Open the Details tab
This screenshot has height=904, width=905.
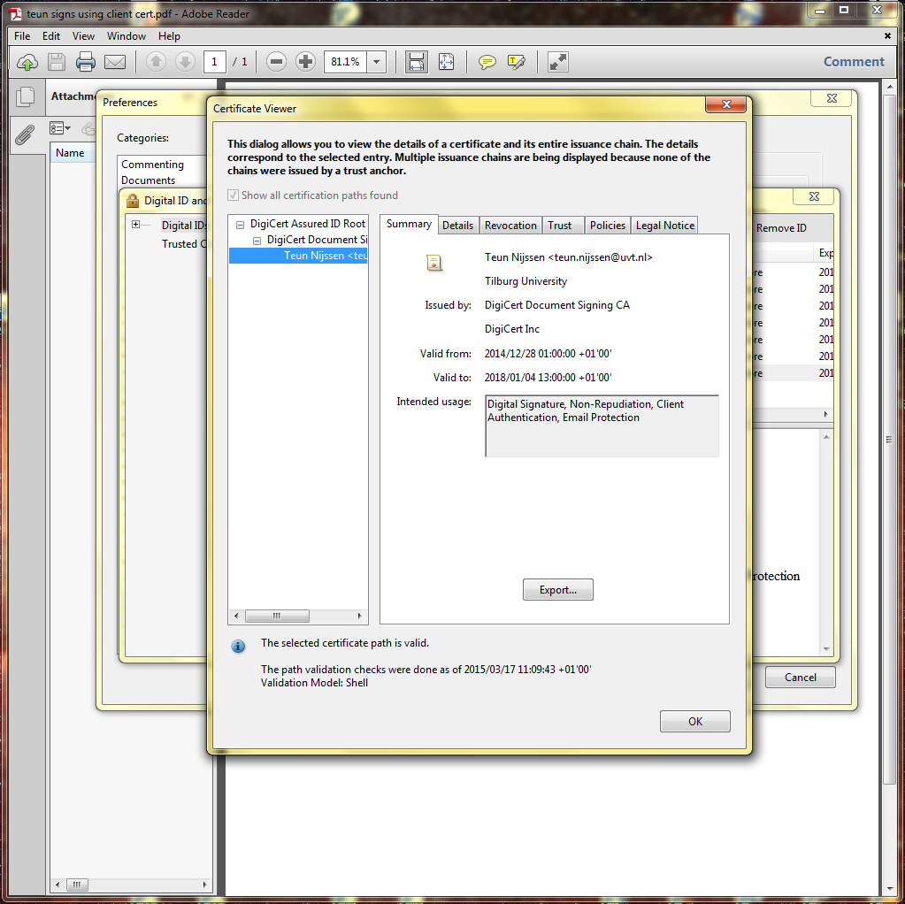[457, 226]
